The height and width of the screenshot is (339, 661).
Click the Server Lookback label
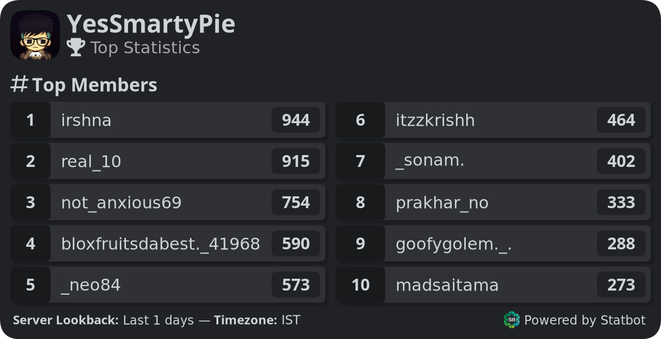point(66,320)
